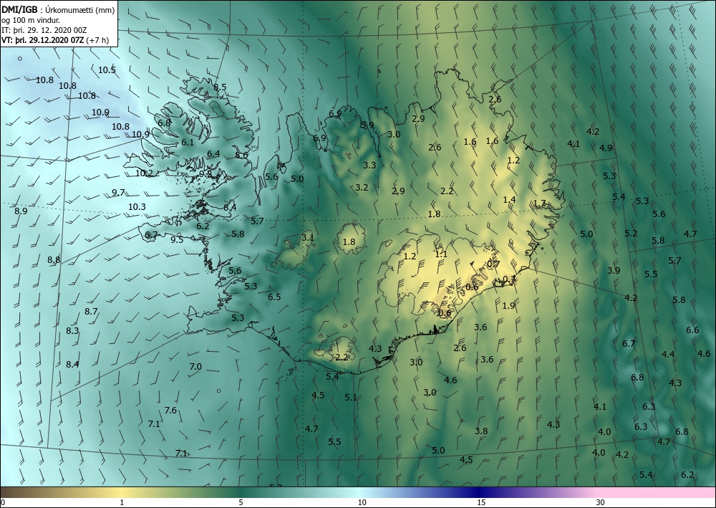This screenshot has height=508, width=716.
Task: Click the 1.1 value label
Action: click(x=441, y=254)
